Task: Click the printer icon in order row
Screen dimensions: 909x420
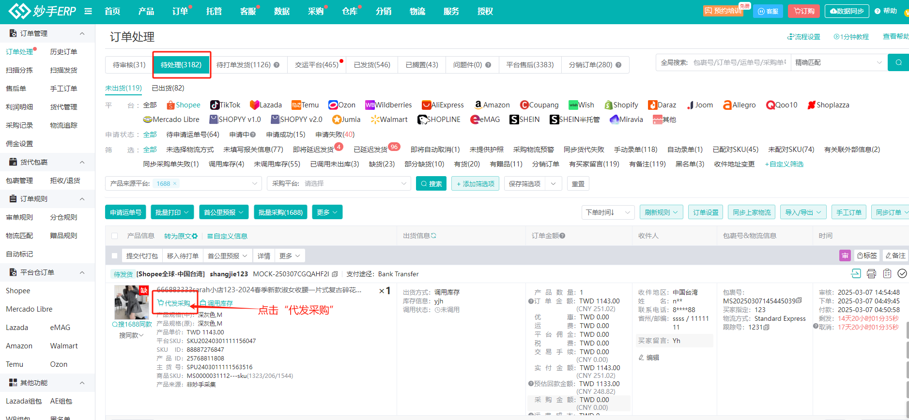Action: coord(871,274)
